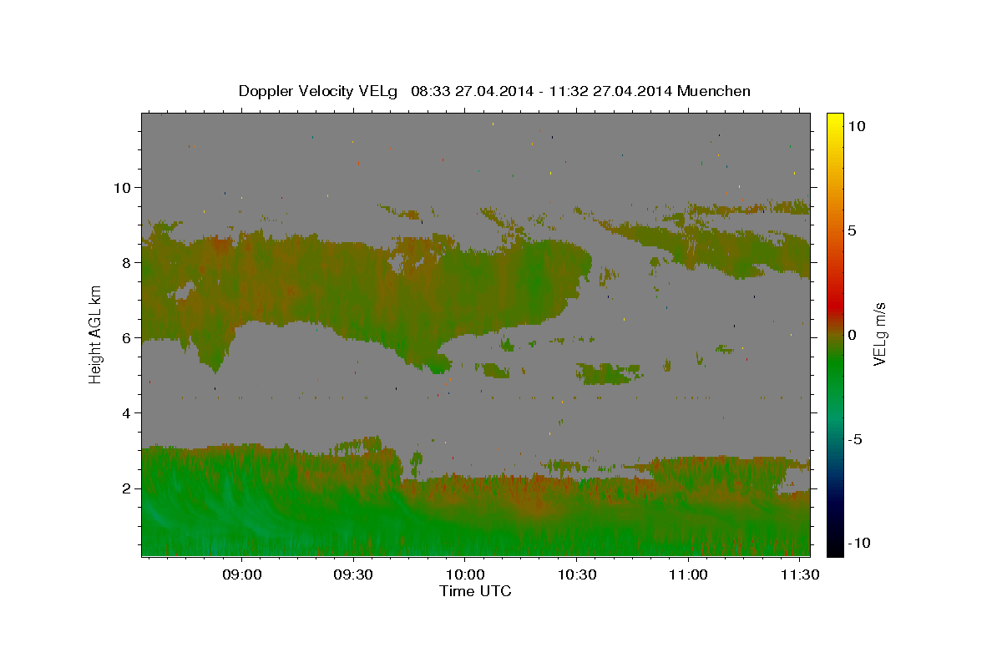1002x668 pixels.
Task: Click the height axis label '6'
Action: [x=126, y=337]
